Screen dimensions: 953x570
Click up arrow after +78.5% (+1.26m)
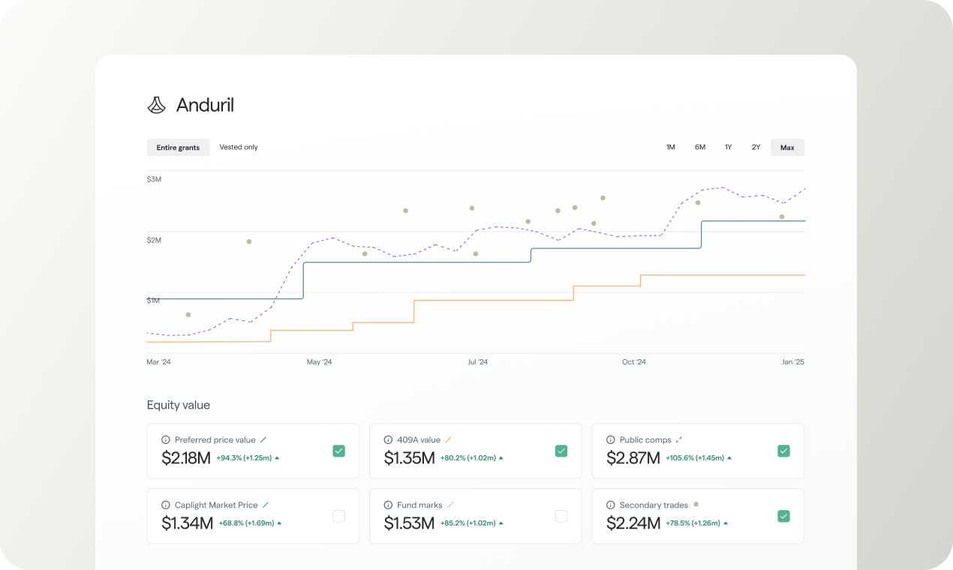click(726, 523)
